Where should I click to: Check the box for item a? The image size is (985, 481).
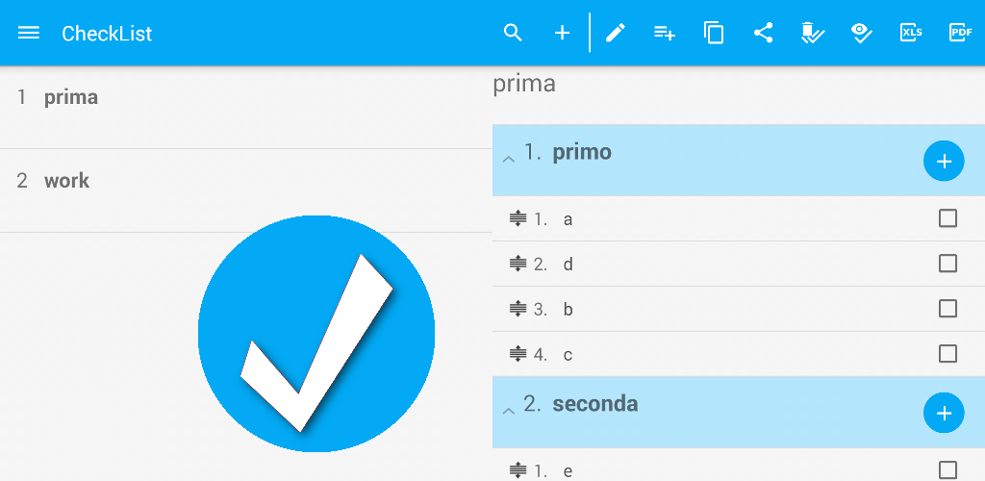pyautogui.click(x=947, y=218)
